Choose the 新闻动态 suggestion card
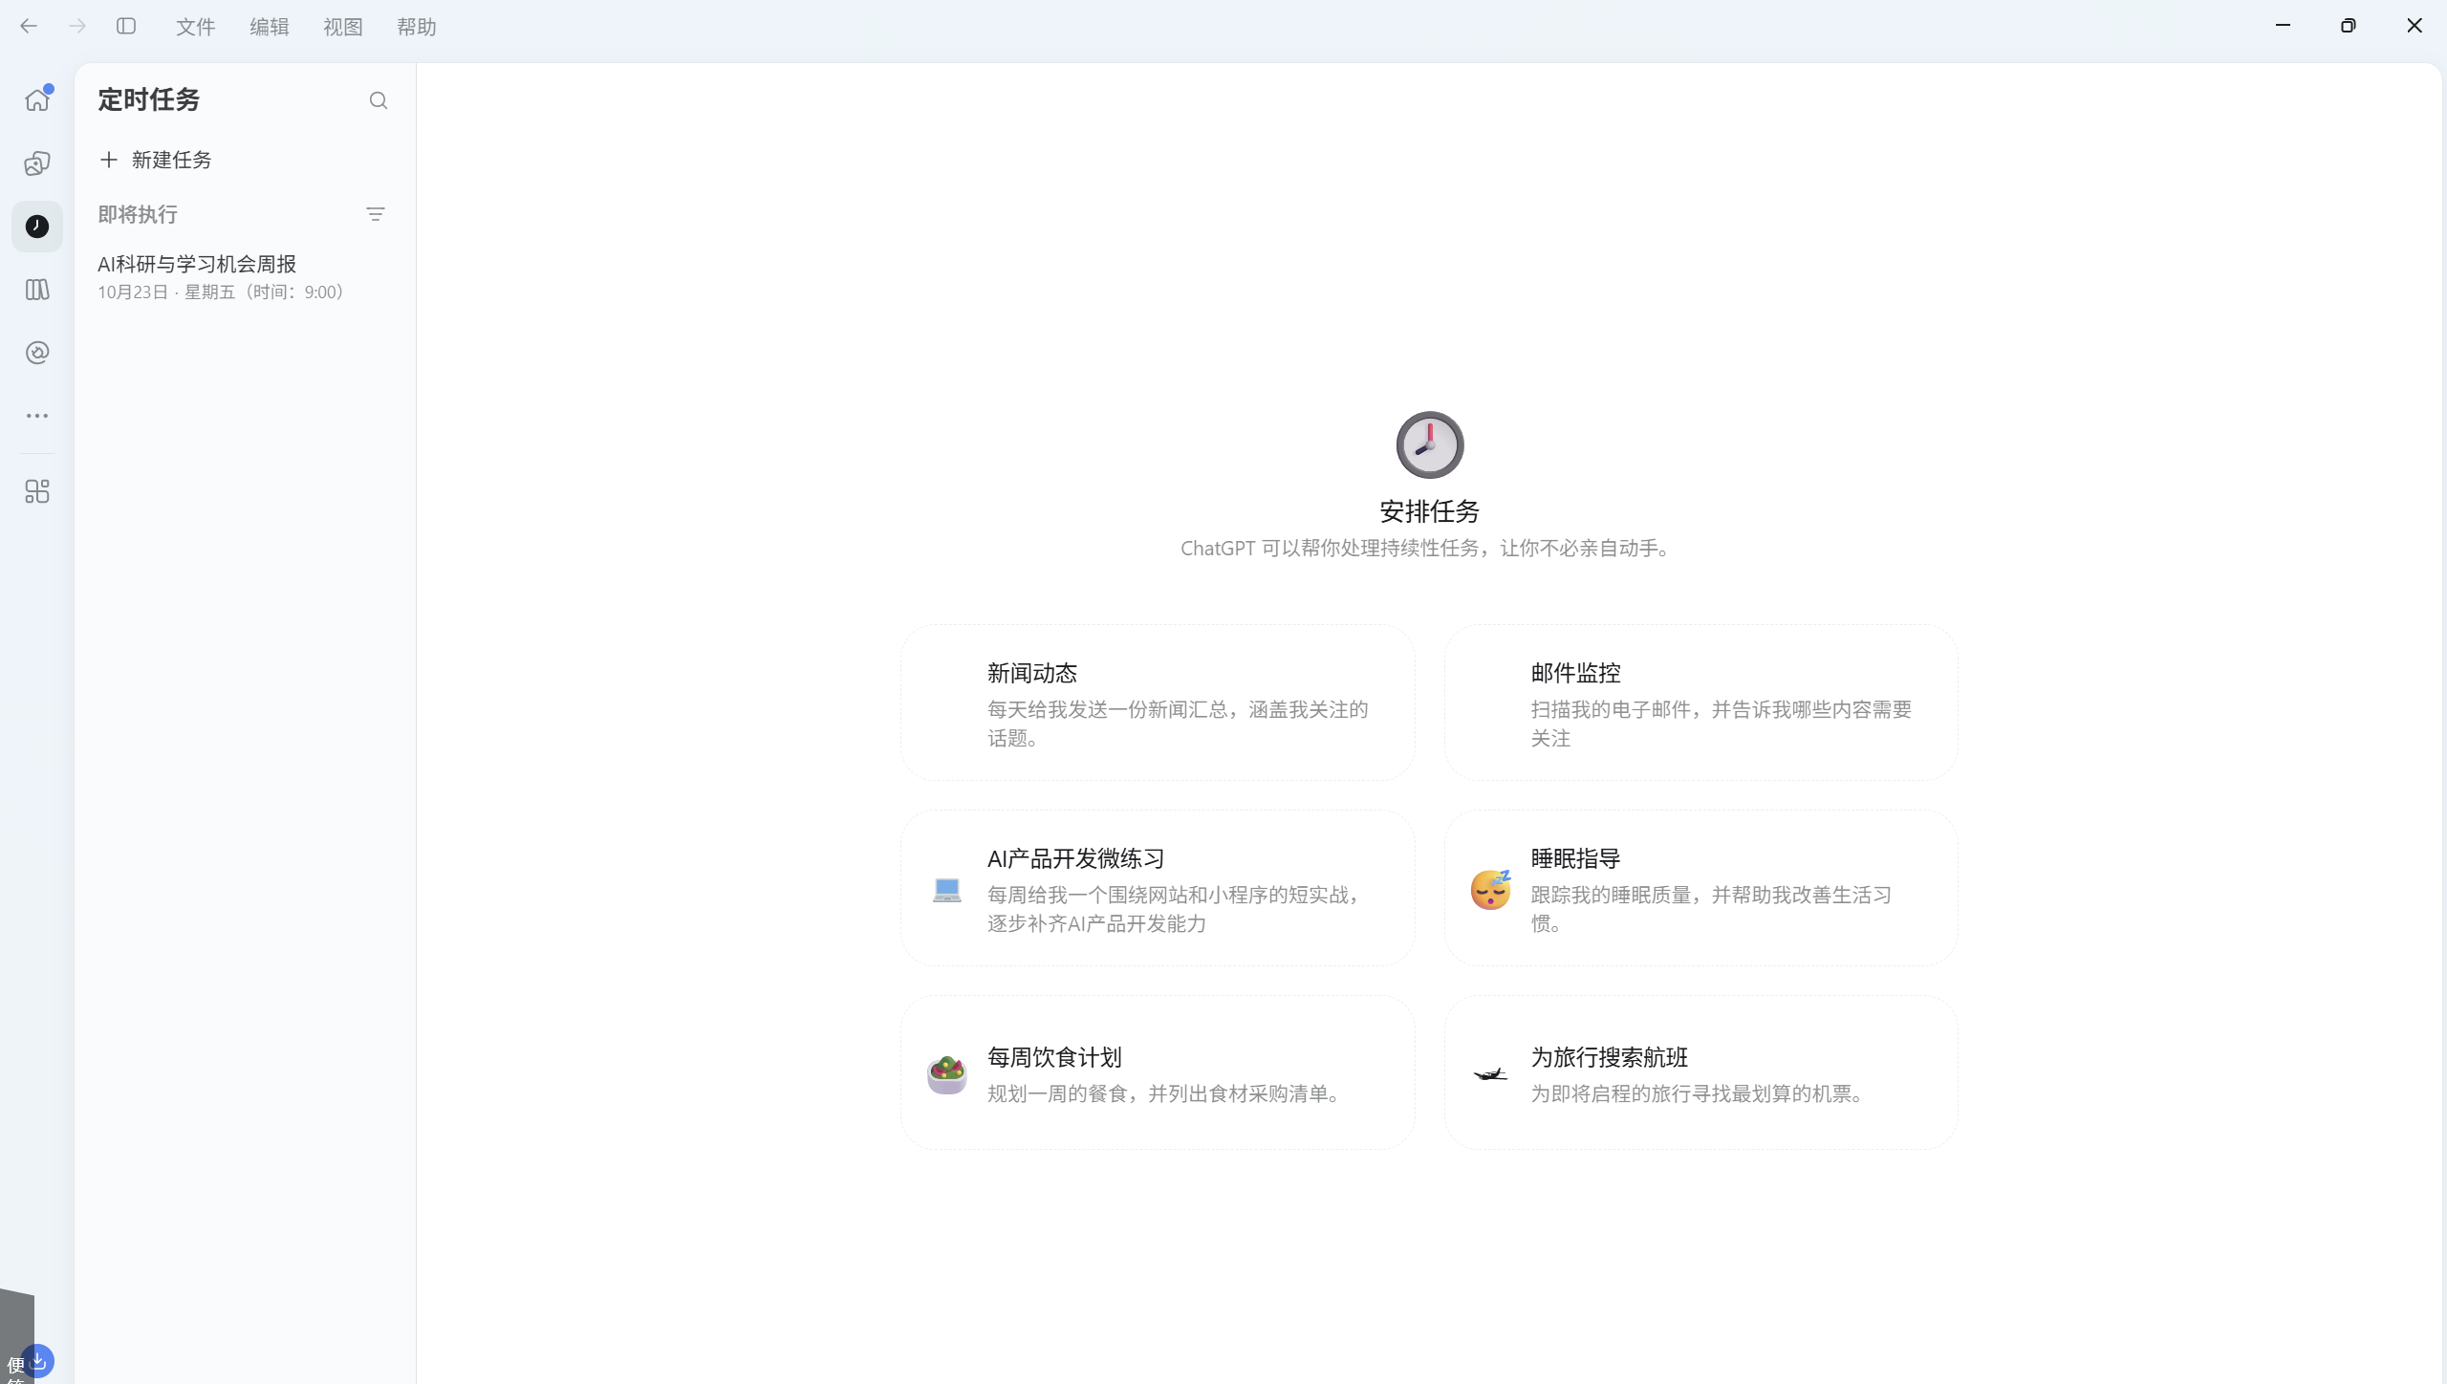 (1158, 703)
